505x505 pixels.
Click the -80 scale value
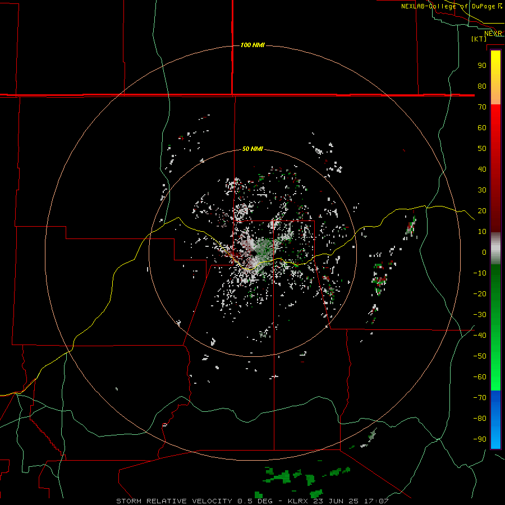480,419
